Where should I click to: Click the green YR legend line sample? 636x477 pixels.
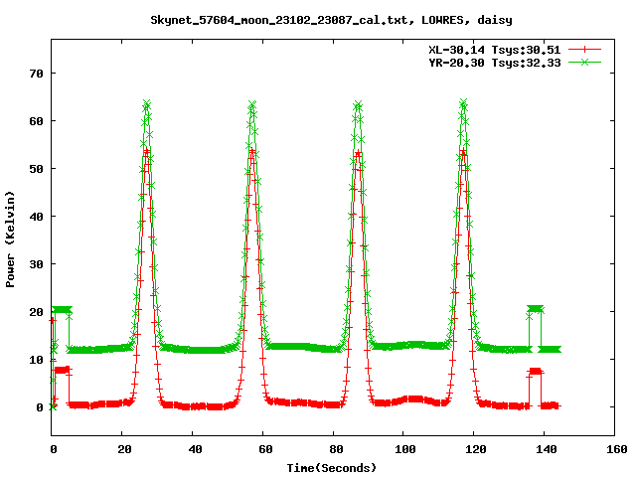pos(584,62)
